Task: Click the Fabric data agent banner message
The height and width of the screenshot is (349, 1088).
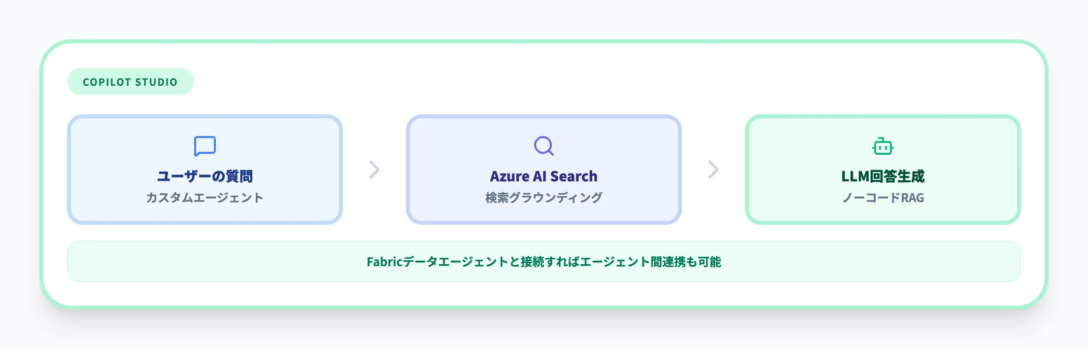Action: tap(544, 262)
